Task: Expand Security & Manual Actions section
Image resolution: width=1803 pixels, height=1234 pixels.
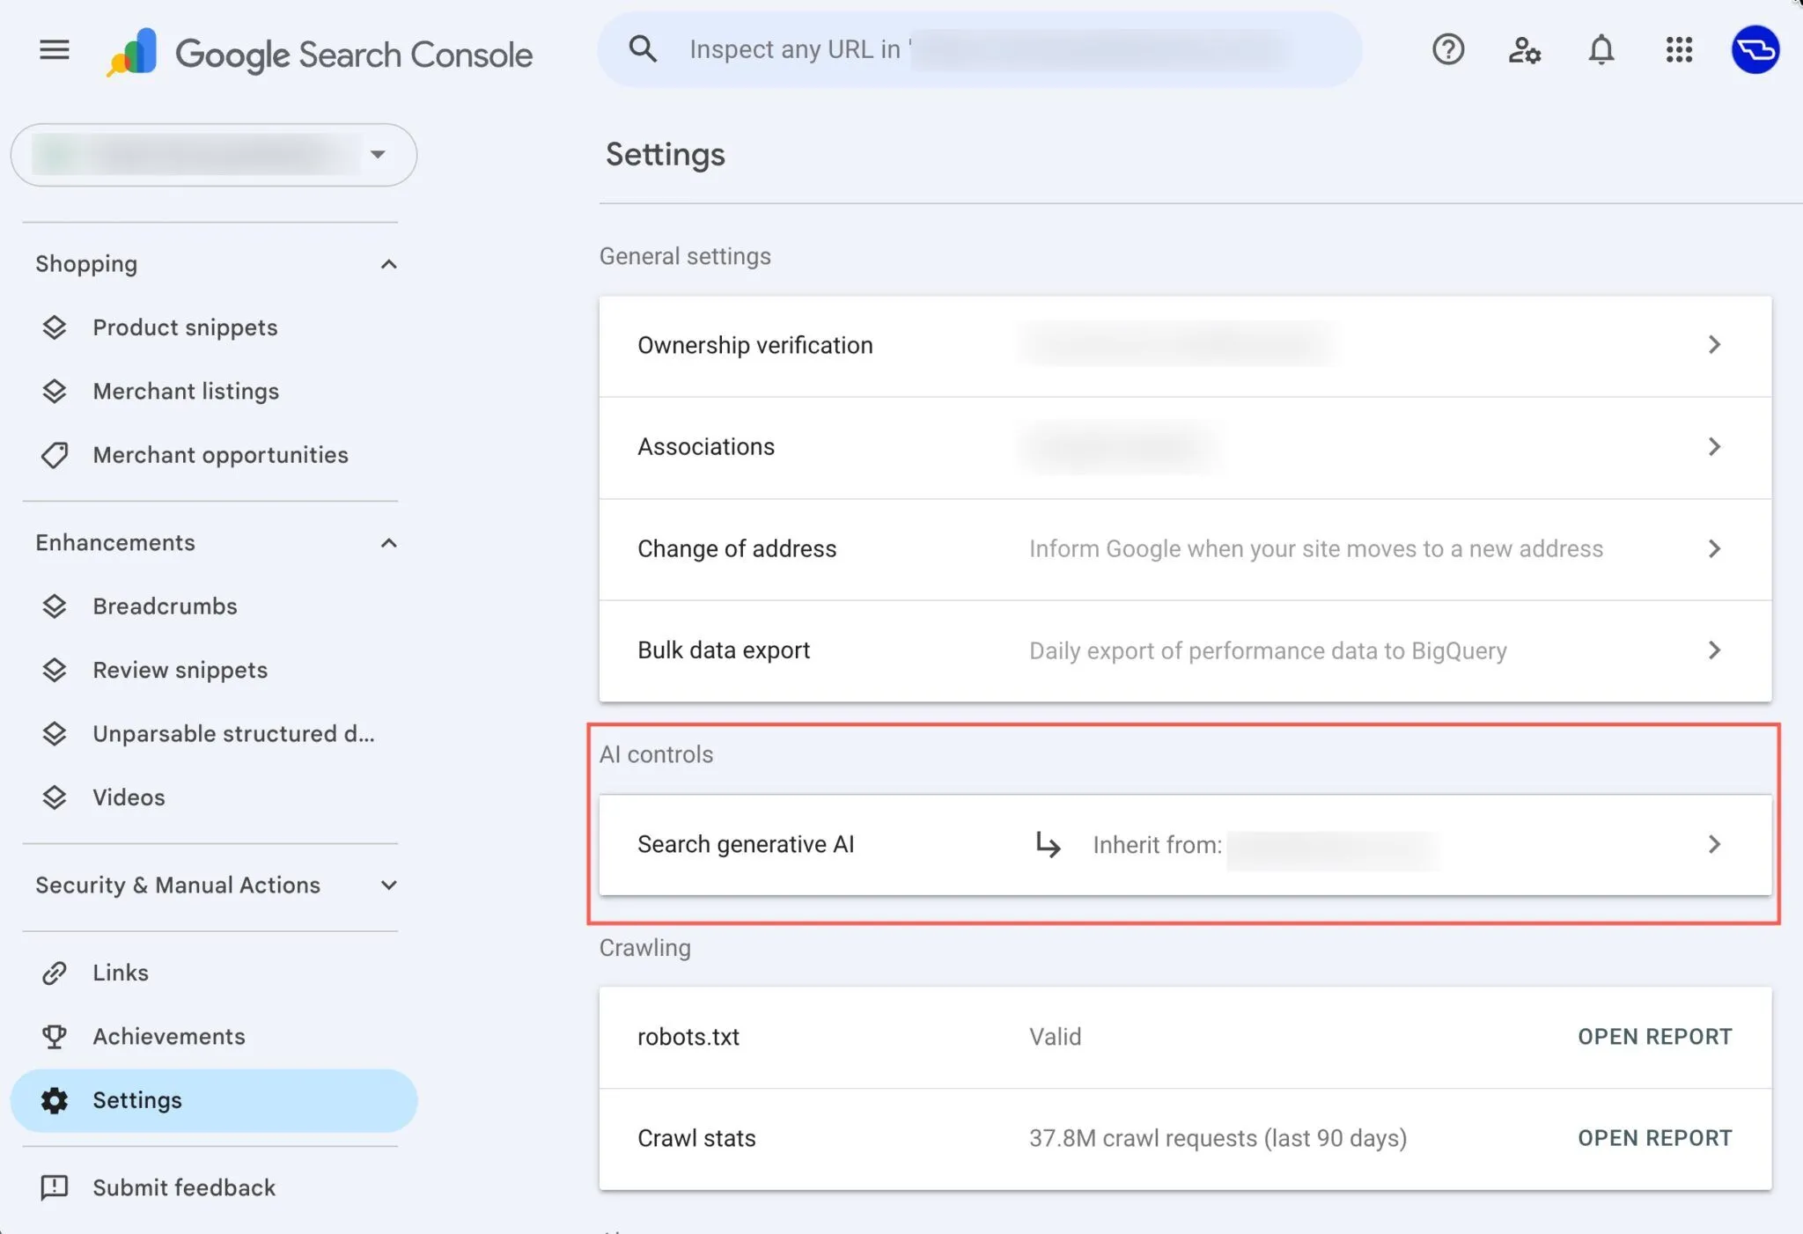Action: tap(388, 885)
